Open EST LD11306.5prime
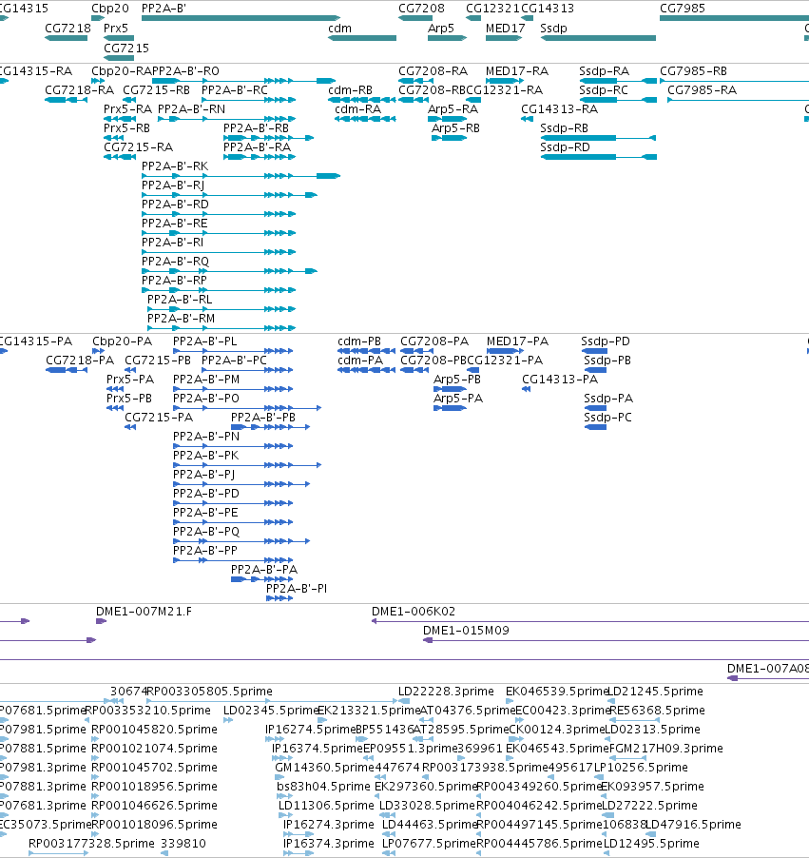Screen dimensions: 809x858 point(326,806)
